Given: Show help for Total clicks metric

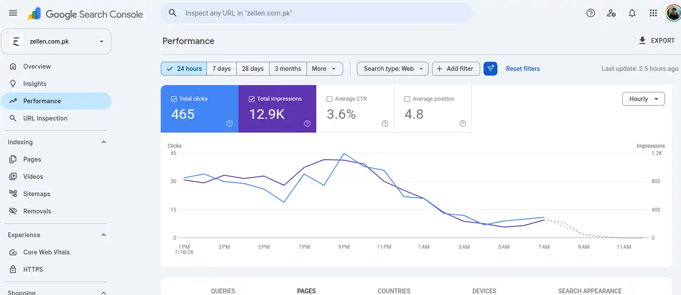Looking at the screenshot, I should (x=229, y=124).
